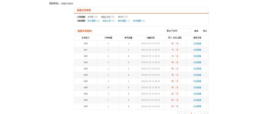This screenshot has width=258, height=114.
Task: Select the serial count cell showing 5
Action: 128,94
